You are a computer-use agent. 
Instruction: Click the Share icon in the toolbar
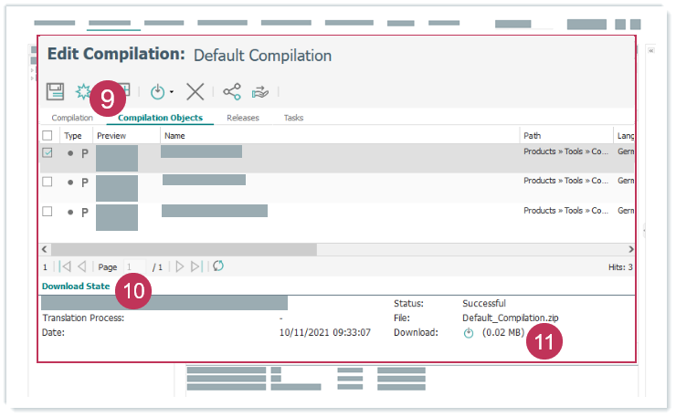(232, 91)
